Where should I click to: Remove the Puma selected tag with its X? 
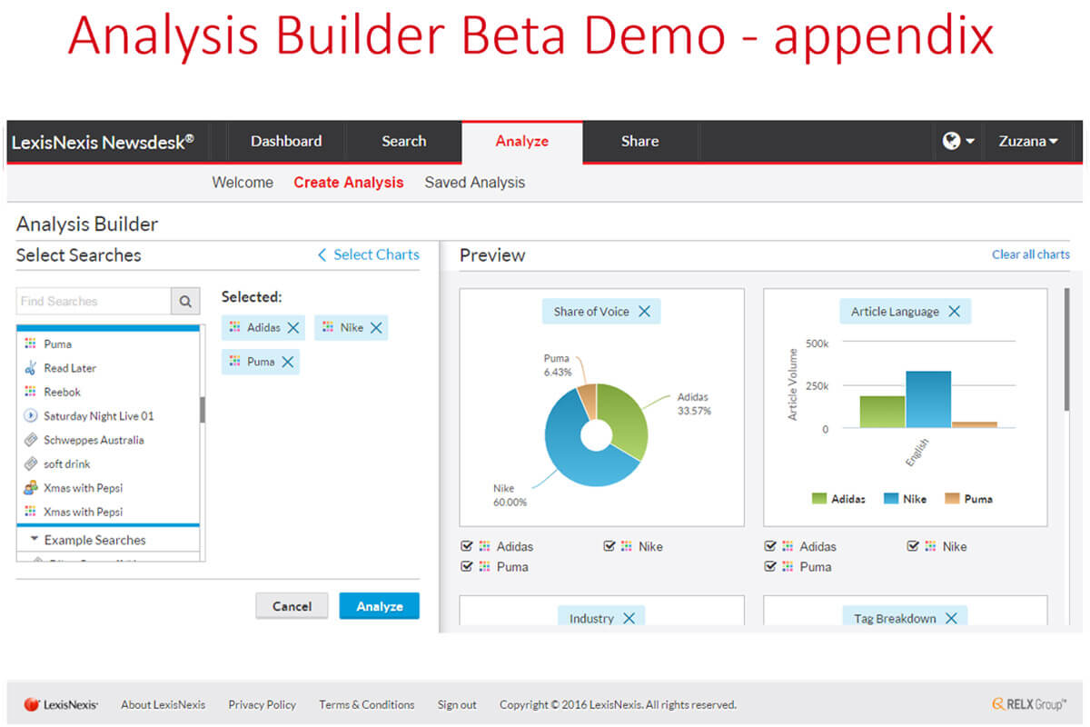(x=288, y=362)
